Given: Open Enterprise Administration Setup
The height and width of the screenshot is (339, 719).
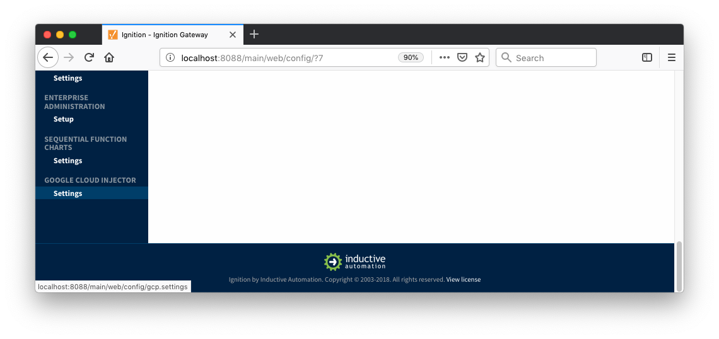Looking at the screenshot, I should (63, 119).
